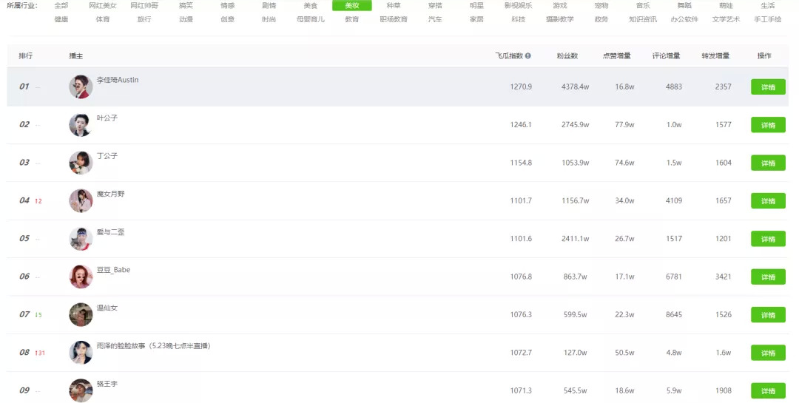View 详情 for 温仙女
The image size is (799, 403).
click(768, 315)
